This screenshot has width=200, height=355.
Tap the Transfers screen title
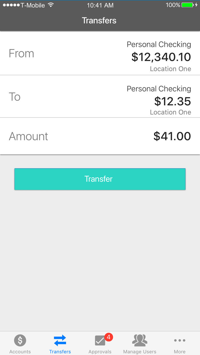(x=99, y=20)
